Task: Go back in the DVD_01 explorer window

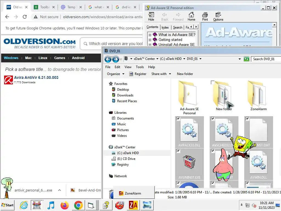Action: click(108, 59)
